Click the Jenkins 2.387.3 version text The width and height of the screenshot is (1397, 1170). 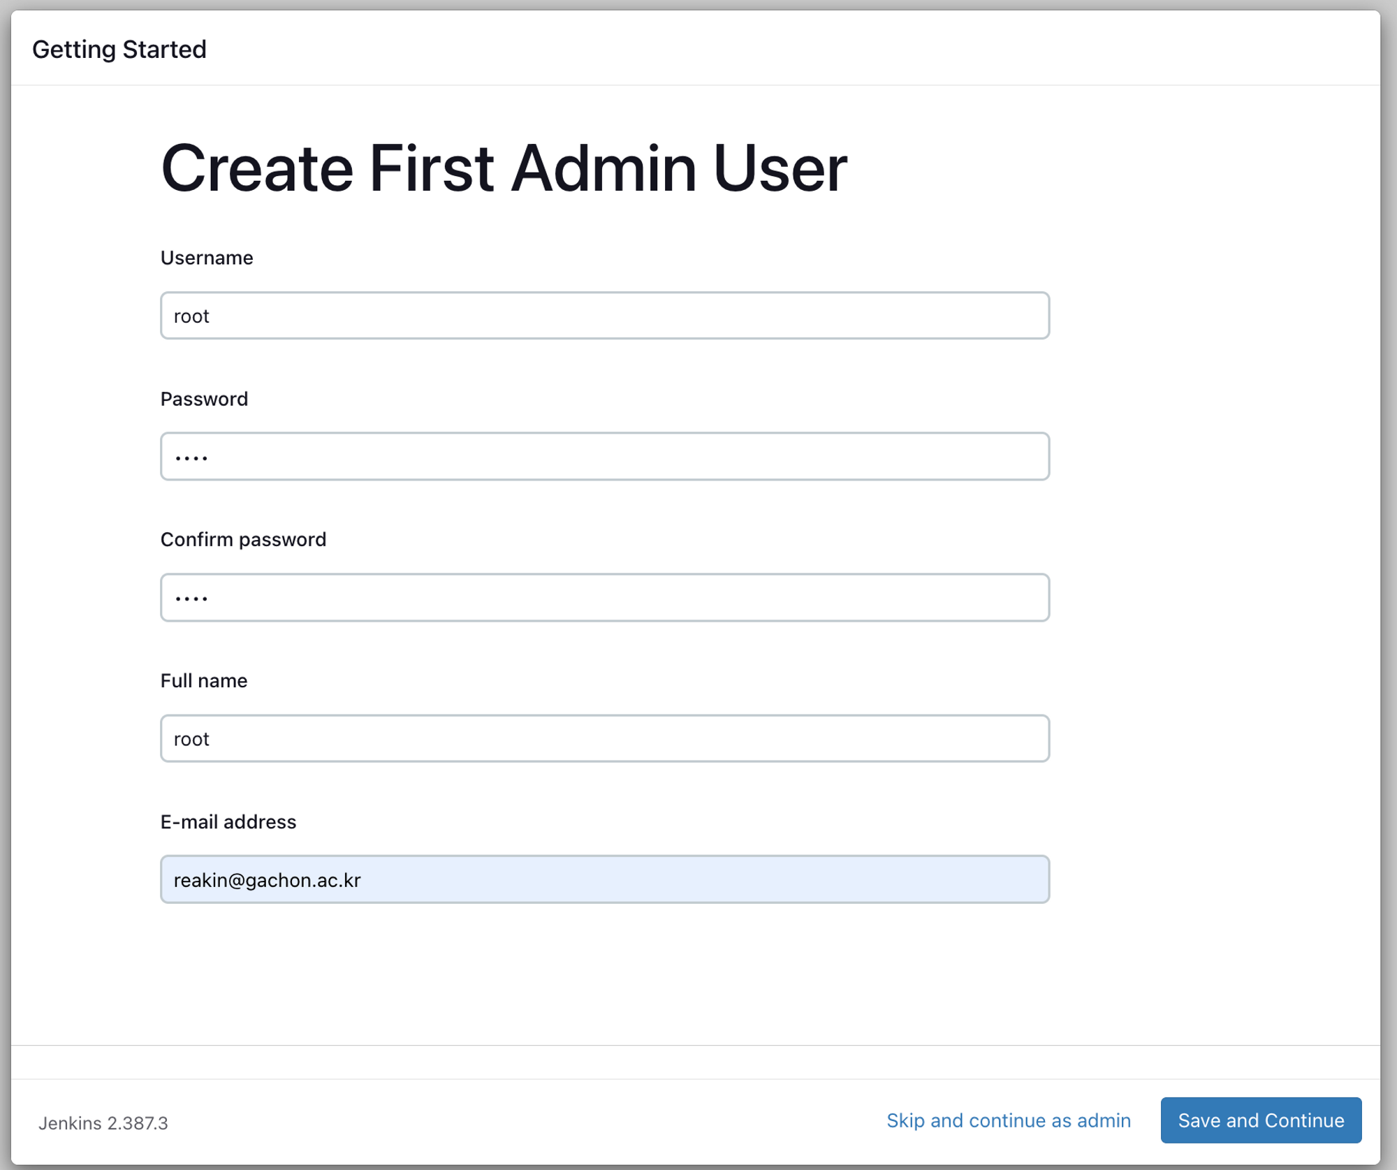[103, 1123]
